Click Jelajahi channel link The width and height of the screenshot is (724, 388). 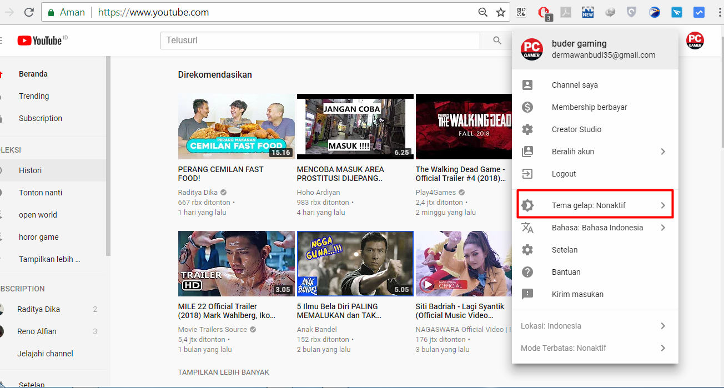tap(45, 354)
